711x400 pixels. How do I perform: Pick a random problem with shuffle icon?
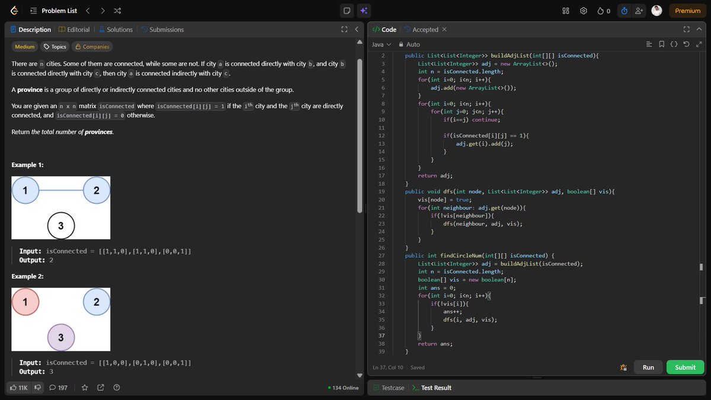117,11
